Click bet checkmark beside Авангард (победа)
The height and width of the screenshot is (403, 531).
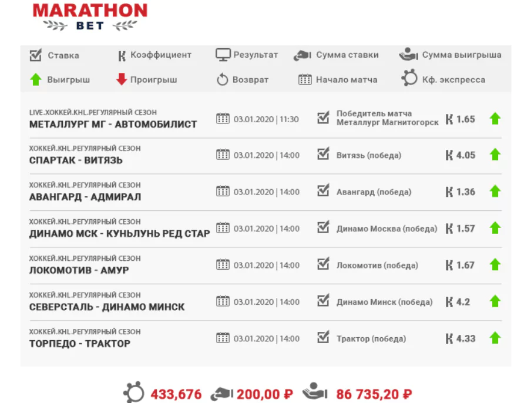point(323,190)
